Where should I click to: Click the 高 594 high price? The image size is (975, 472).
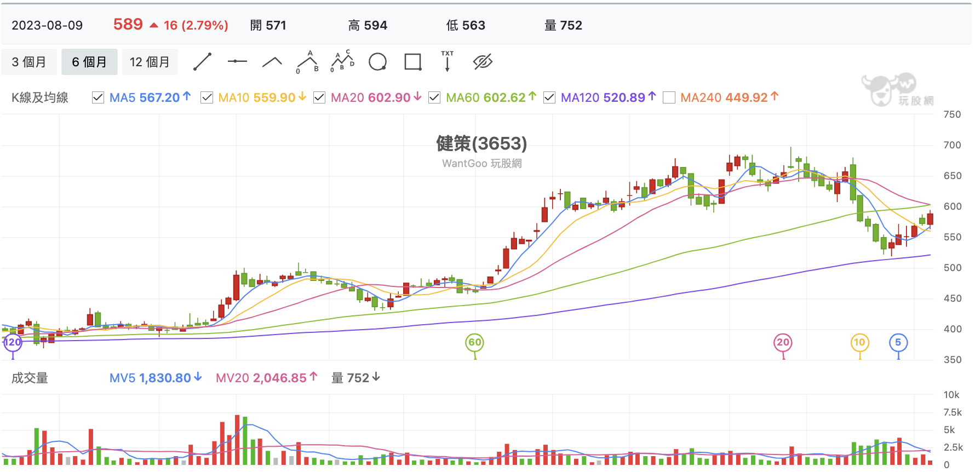(x=368, y=25)
